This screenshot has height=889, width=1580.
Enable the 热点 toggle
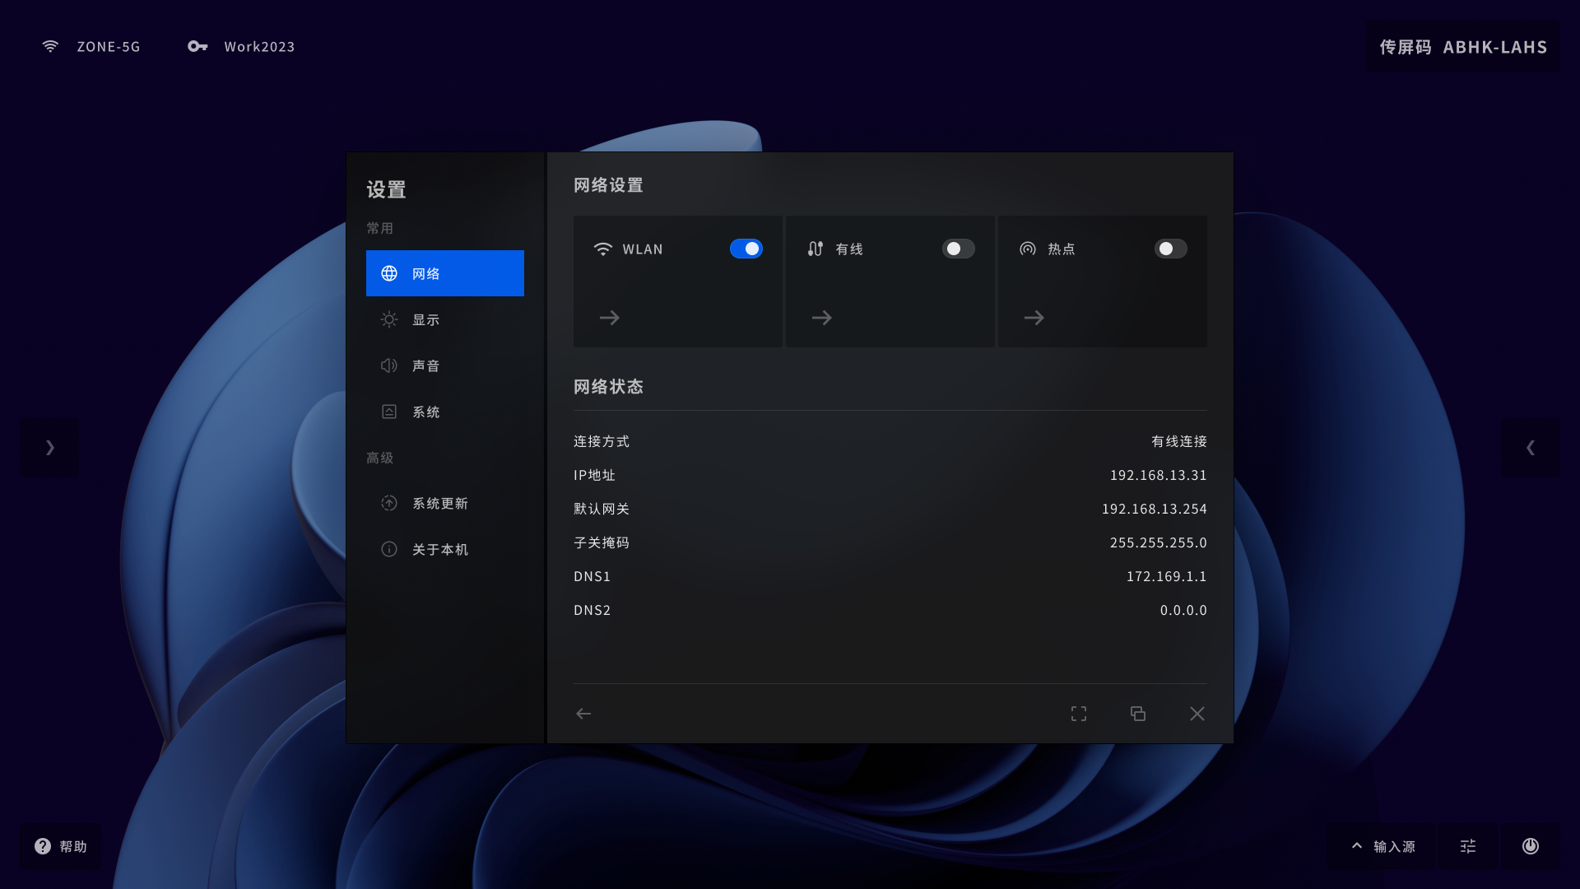(x=1171, y=249)
